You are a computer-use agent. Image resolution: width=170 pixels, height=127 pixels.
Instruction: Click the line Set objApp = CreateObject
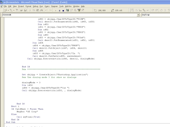[55, 74]
